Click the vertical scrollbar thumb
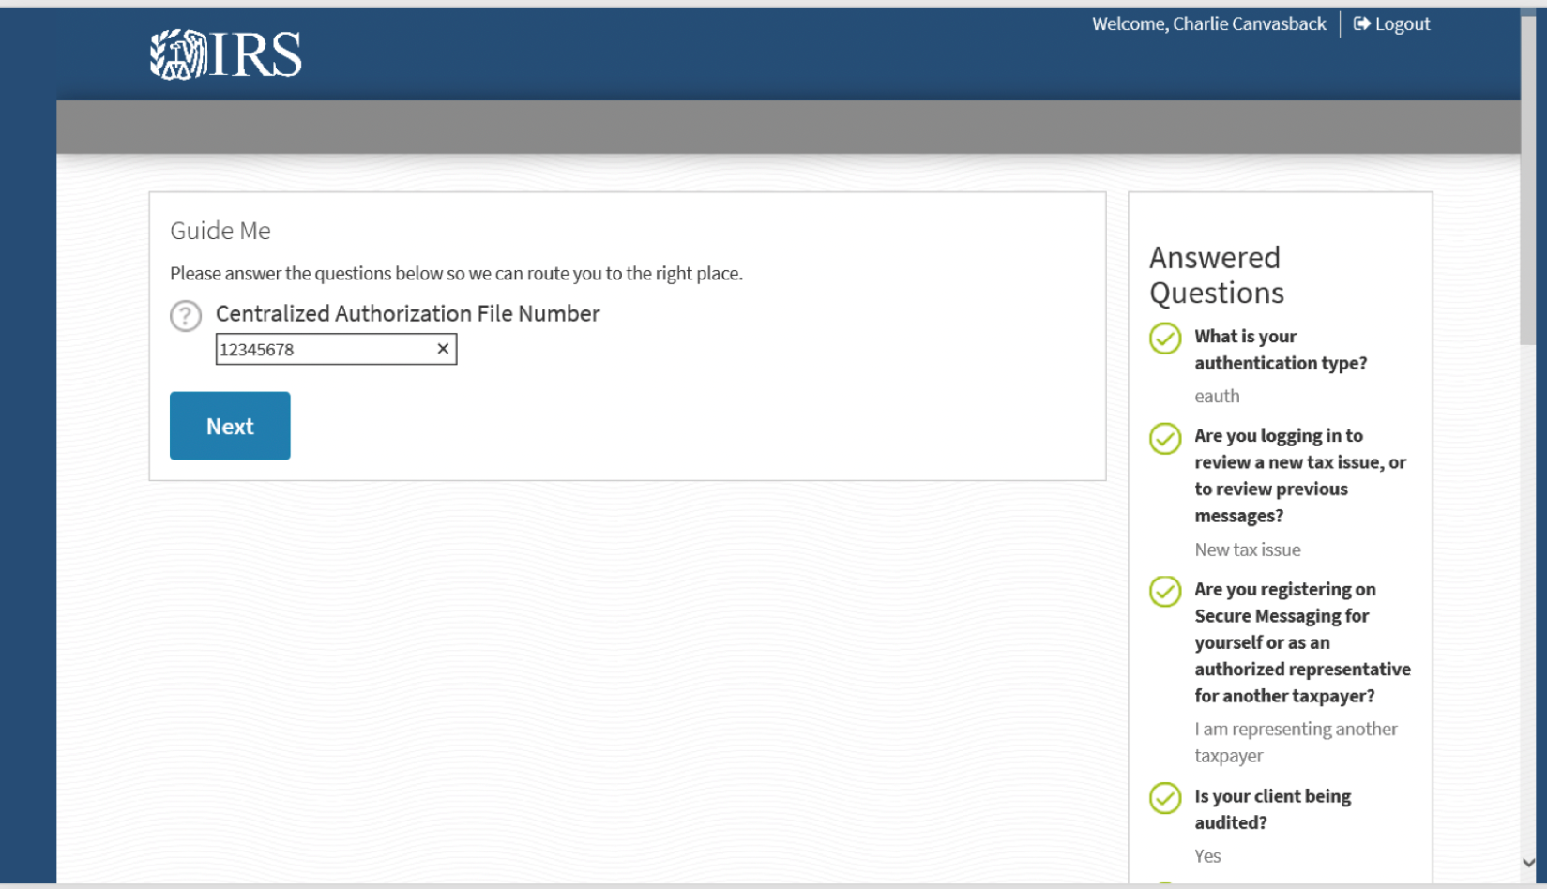Screen dimensions: 1547x889 (x=1528, y=178)
